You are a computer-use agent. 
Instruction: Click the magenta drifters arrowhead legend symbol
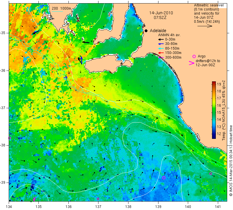[x=191, y=63]
